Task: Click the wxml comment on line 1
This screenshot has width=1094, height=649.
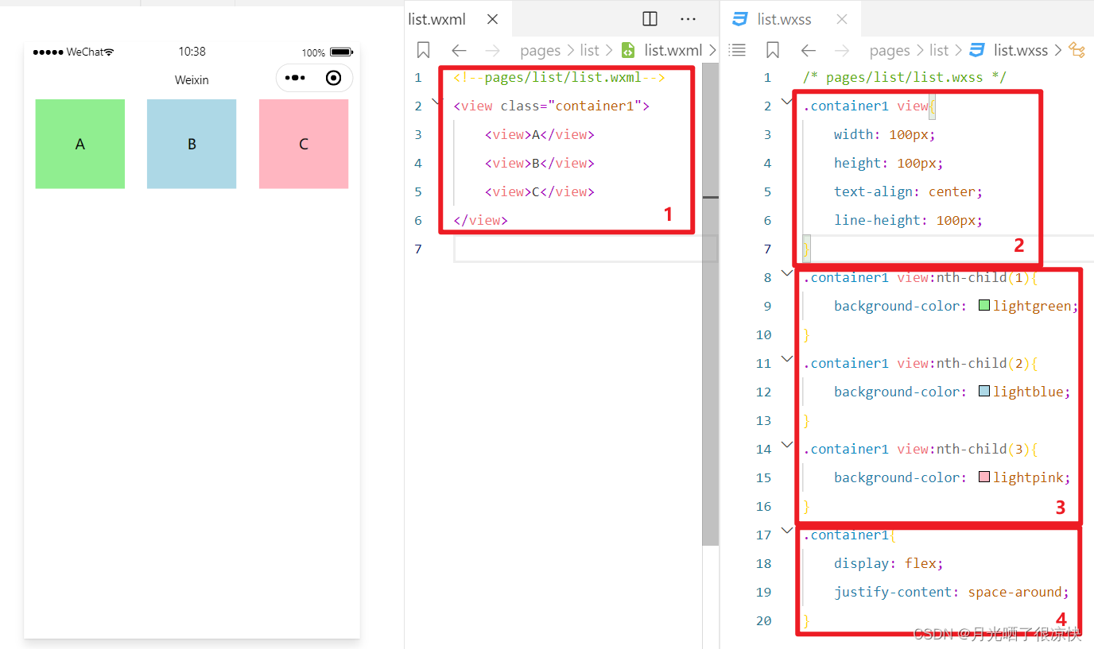Action: [559, 77]
